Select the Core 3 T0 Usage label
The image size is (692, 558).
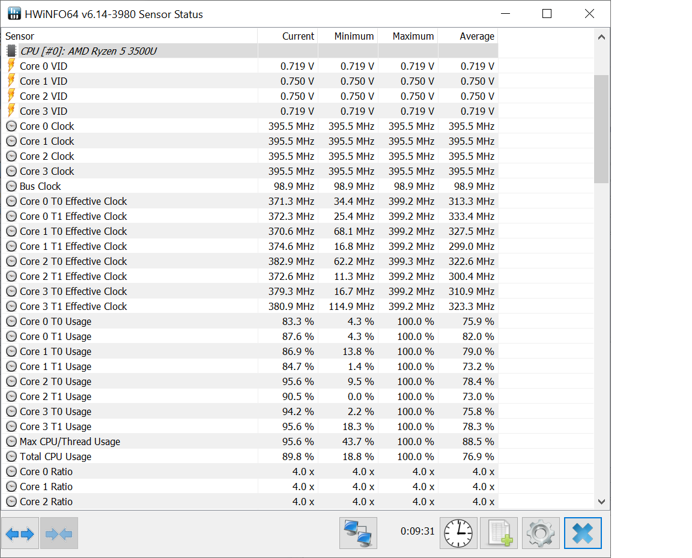click(56, 411)
